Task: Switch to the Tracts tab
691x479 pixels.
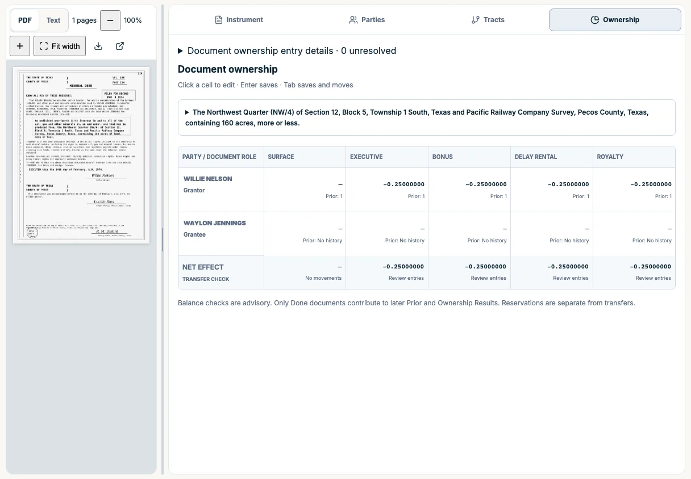Action: (488, 20)
